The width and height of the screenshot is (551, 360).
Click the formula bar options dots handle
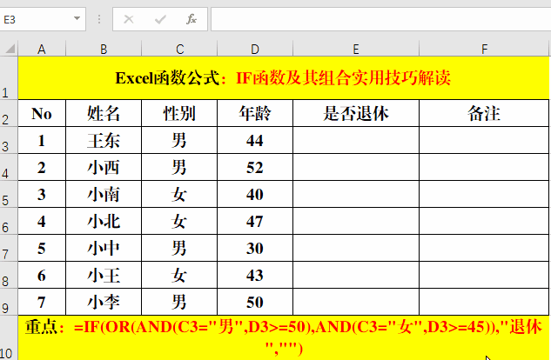click(99, 19)
